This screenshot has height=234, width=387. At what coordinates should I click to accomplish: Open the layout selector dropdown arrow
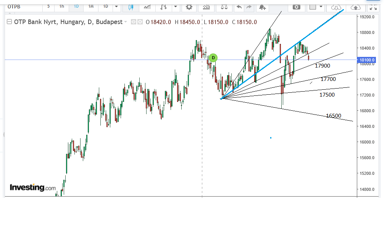pyautogui.click(x=321, y=6)
